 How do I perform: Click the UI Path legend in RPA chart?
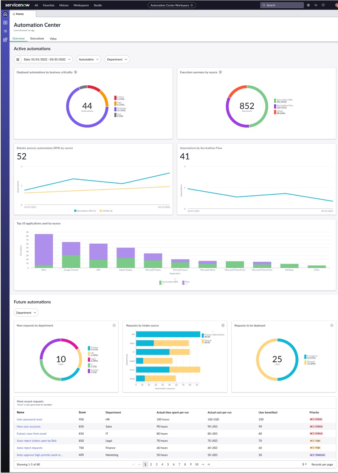(x=106, y=211)
